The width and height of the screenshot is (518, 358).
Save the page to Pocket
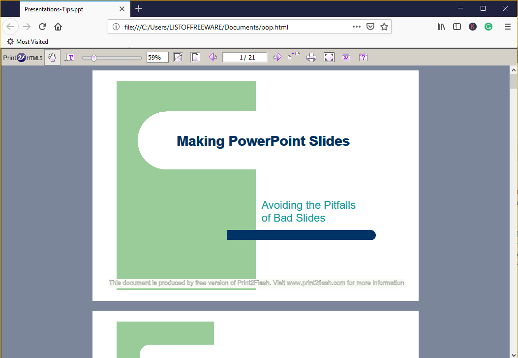[x=370, y=27]
